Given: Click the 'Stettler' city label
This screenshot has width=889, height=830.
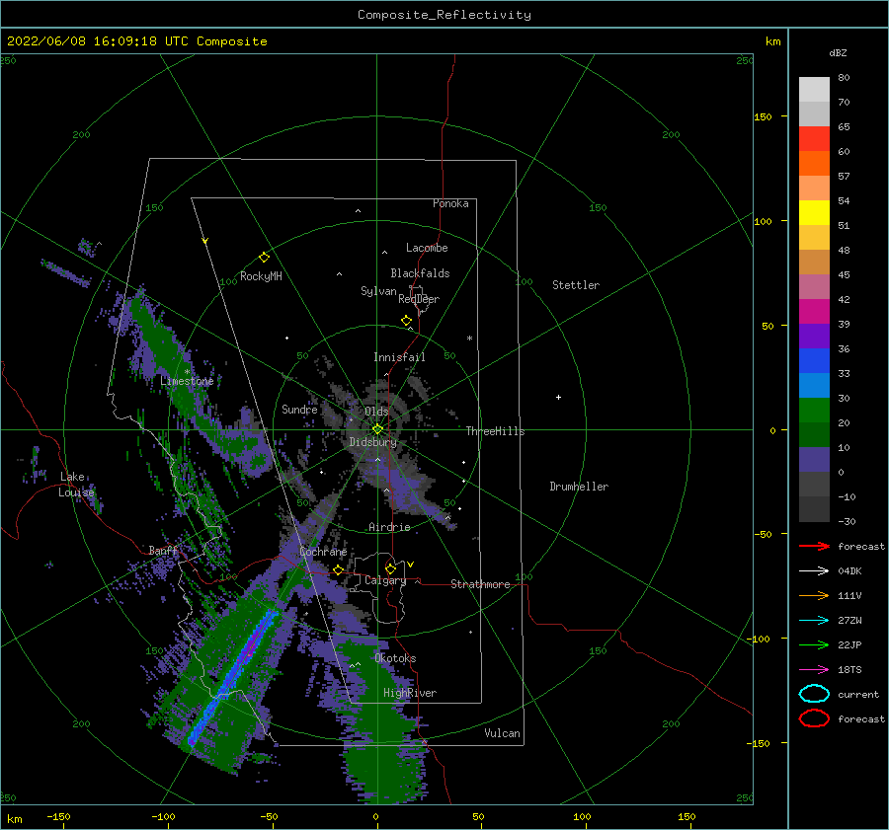Looking at the screenshot, I should [x=576, y=285].
